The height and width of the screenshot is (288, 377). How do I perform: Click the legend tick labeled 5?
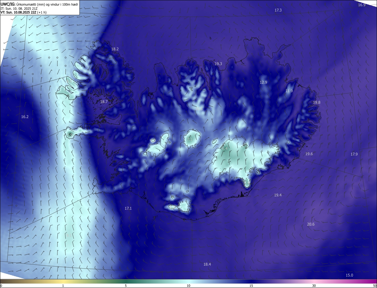tap(126, 286)
